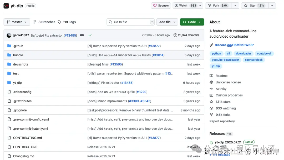
Task: Click the Go to file search field
Action: [x=130, y=22]
